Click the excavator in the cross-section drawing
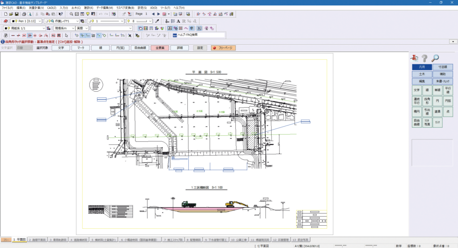 236,204
